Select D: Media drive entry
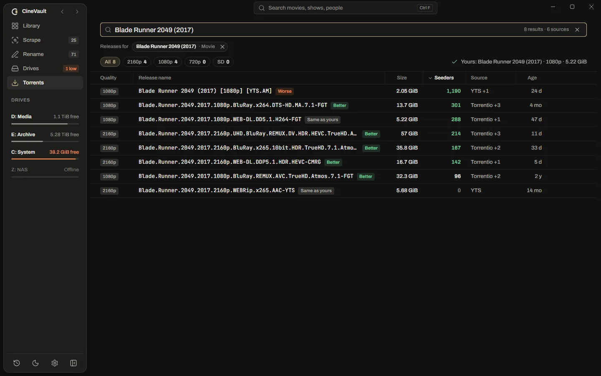This screenshot has width=601, height=376. coord(45,119)
